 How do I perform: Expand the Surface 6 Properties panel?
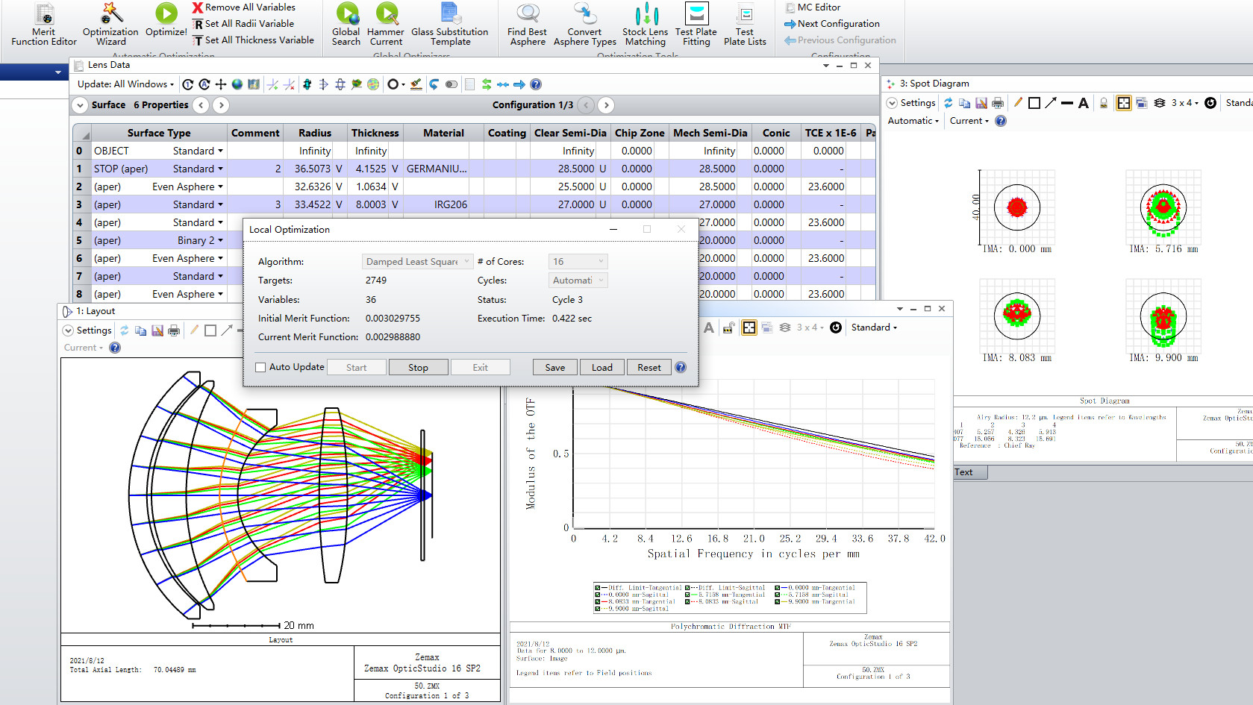(x=80, y=105)
